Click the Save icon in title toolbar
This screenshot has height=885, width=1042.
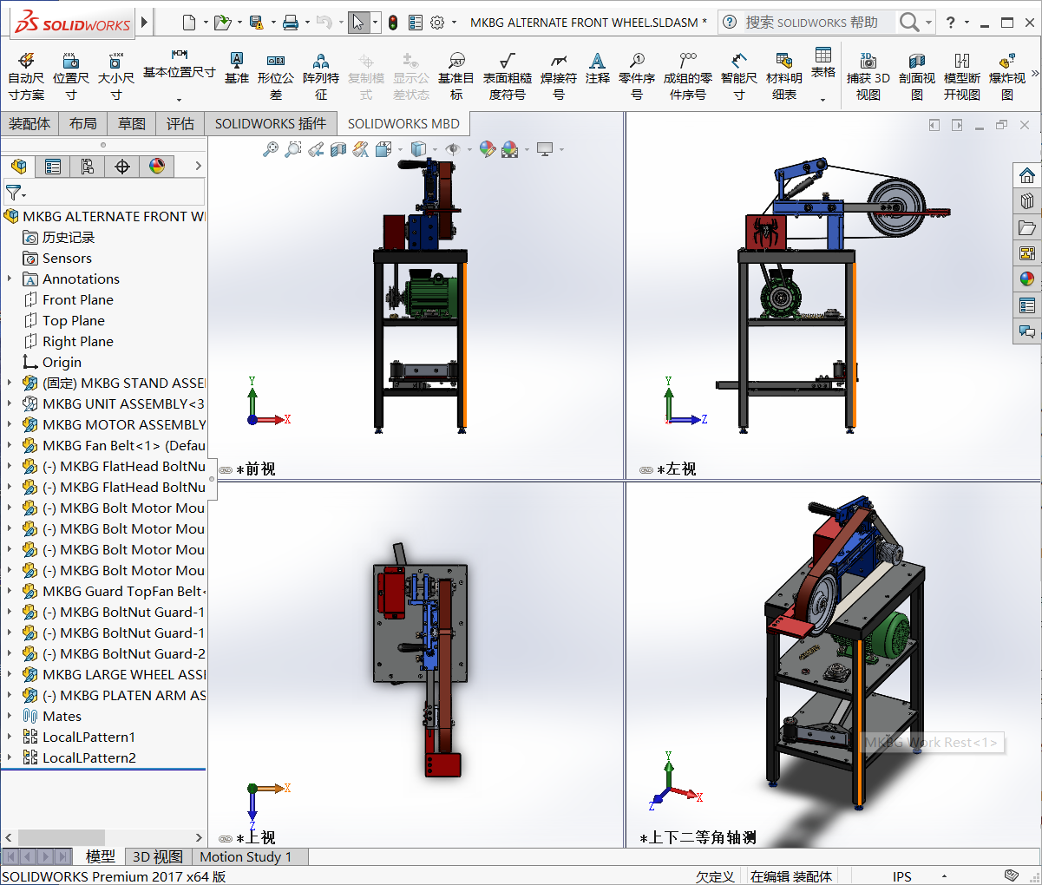256,23
